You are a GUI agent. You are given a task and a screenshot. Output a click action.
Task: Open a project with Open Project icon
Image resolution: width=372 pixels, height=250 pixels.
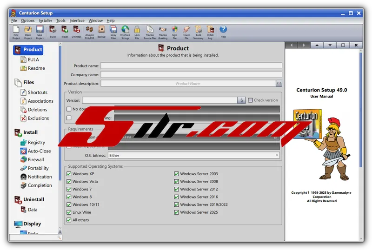pos(28,32)
